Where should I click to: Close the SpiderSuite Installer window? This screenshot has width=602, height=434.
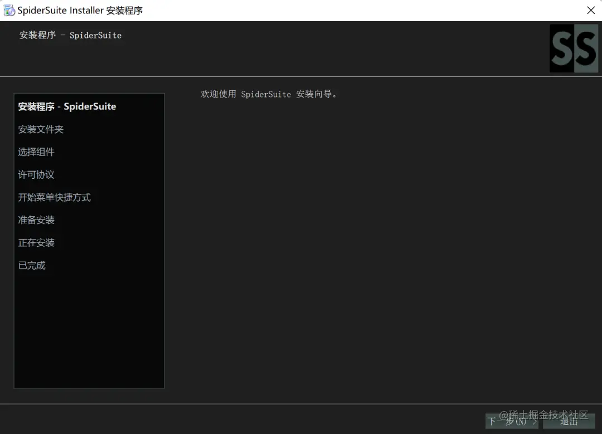[591, 11]
